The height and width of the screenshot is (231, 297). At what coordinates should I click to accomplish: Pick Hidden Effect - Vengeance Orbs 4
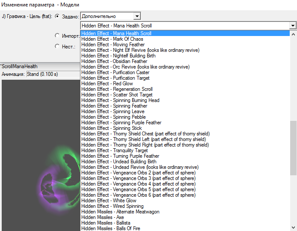point(185,183)
